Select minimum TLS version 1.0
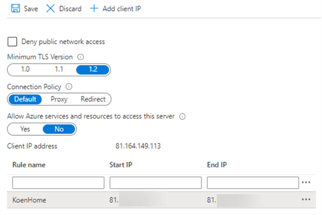Screen dimensions: 322x215 (x=25, y=69)
